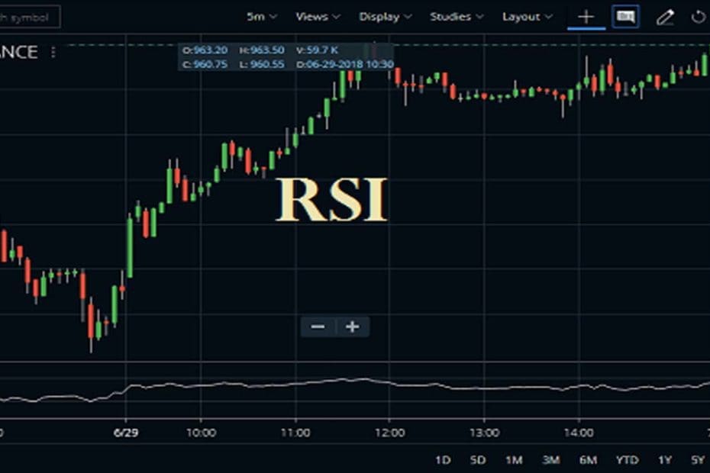This screenshot has height=473, width=710.
Task: Click the C:960.75 close price value
Action: [x=205, y=64]
